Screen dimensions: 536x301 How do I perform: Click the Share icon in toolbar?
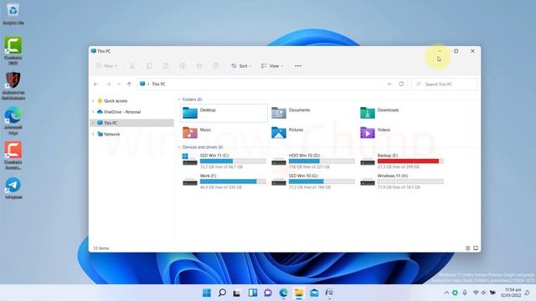tap(199, 66)
